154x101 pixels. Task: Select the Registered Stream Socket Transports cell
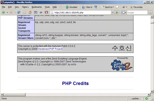26,27
